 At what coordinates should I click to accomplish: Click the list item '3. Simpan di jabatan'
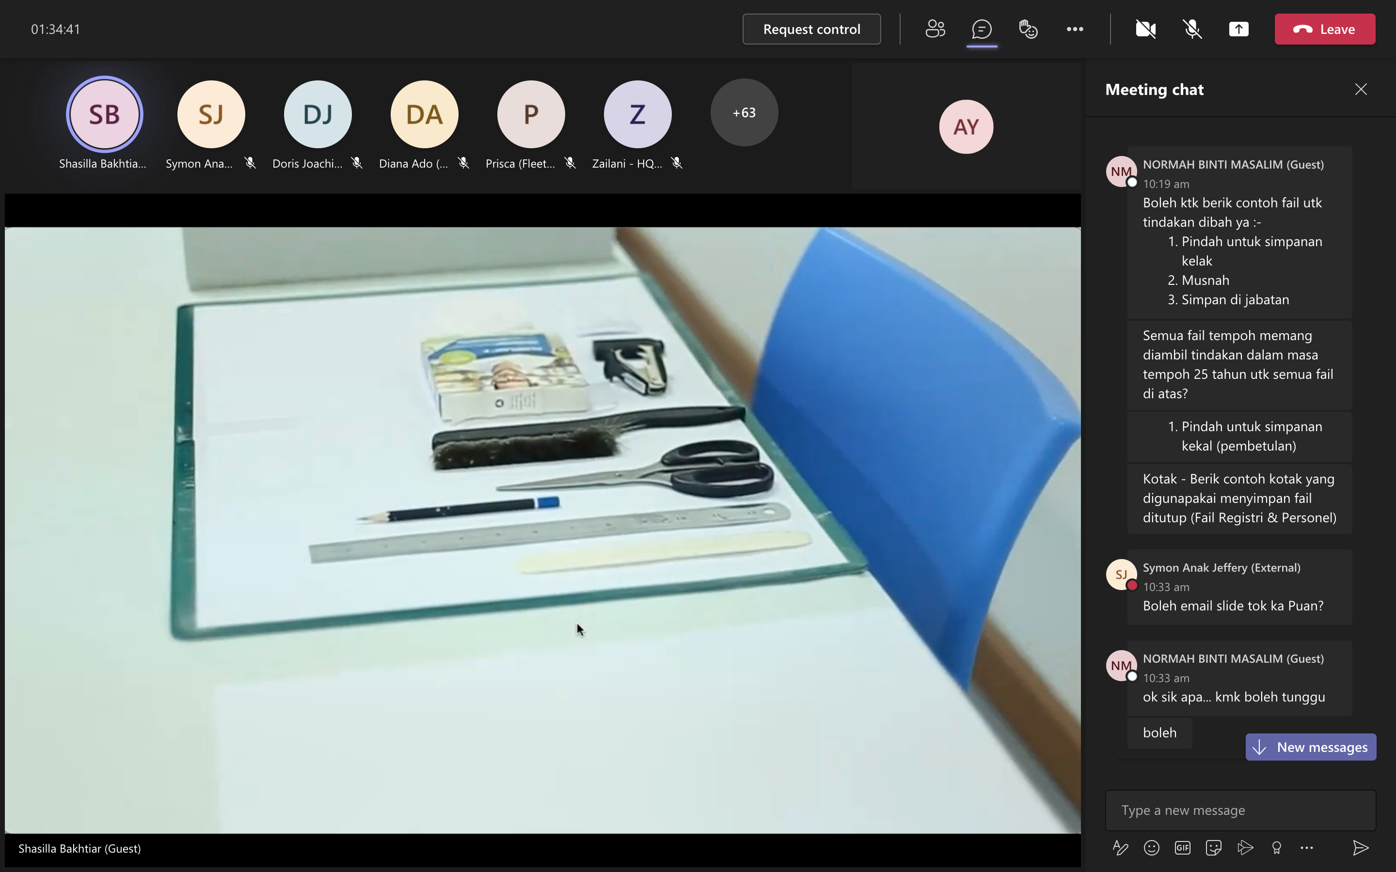pyautogui.click(x=1228, y=300)
